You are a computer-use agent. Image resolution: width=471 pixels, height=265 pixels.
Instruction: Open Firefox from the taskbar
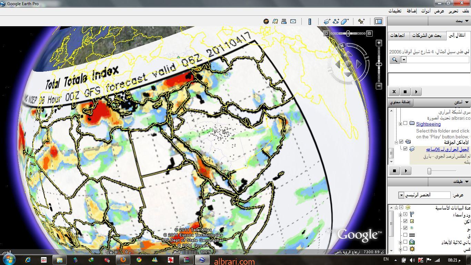point(123,260)
